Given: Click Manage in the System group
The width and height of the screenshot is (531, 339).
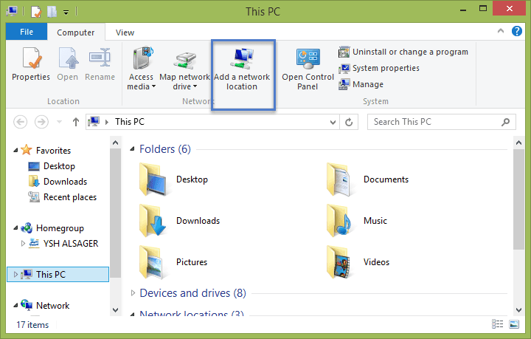Looking at the screenshot, I should pos(361,84).
